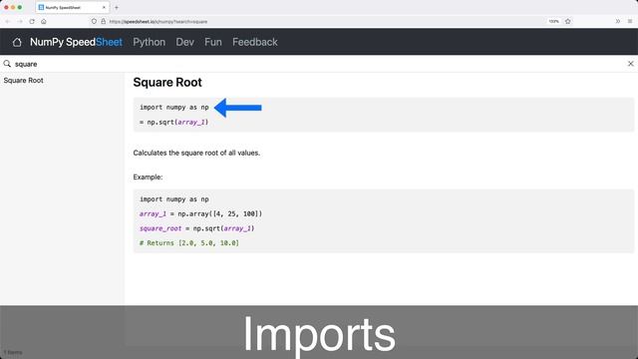This screenshot has width=638, height=359.
Task: Open the Dev menu item
Action: (184, 42)
